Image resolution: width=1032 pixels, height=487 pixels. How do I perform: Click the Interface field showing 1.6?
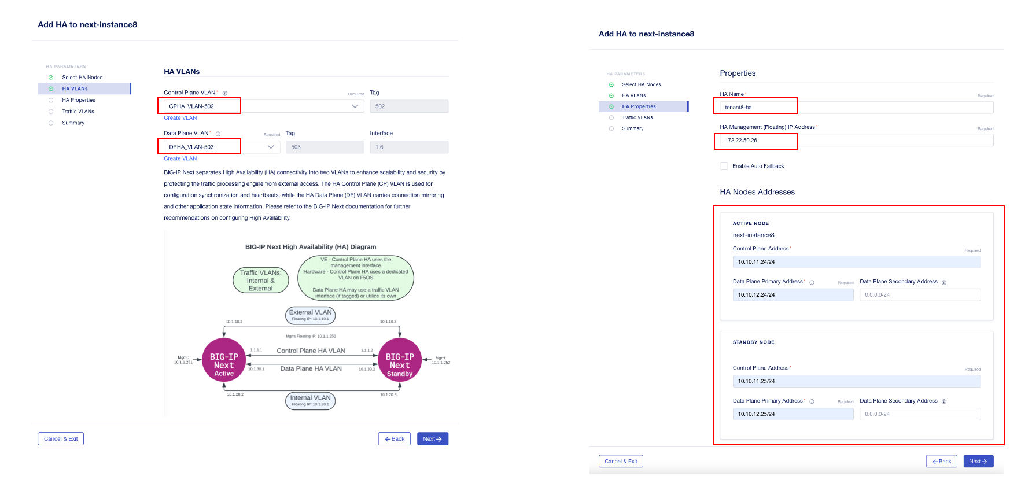pos(409,147)
